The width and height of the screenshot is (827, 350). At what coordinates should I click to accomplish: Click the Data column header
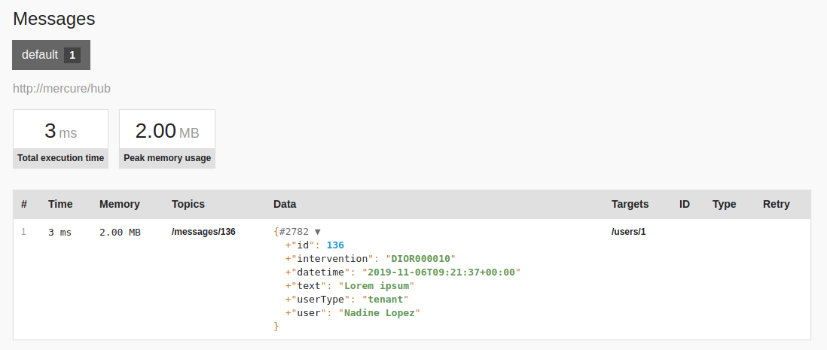(285, 204)
